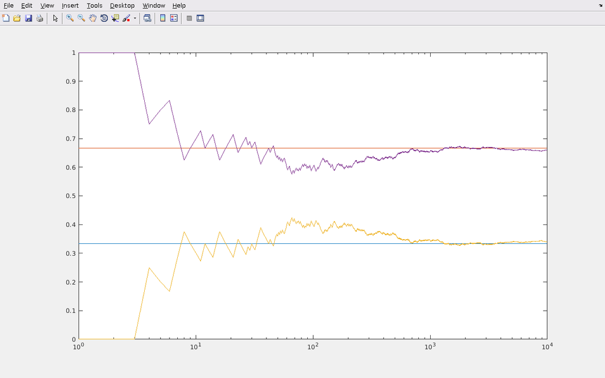The height and width of the screenshot is (378, 605).
Task: Open the Insert menu
Action: click(70, 5)
